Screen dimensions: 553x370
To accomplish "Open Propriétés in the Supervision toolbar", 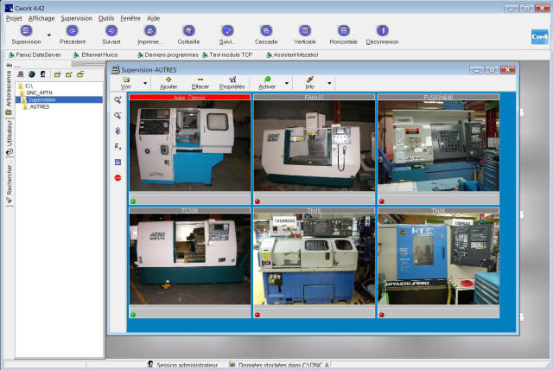I will (232, 80).
